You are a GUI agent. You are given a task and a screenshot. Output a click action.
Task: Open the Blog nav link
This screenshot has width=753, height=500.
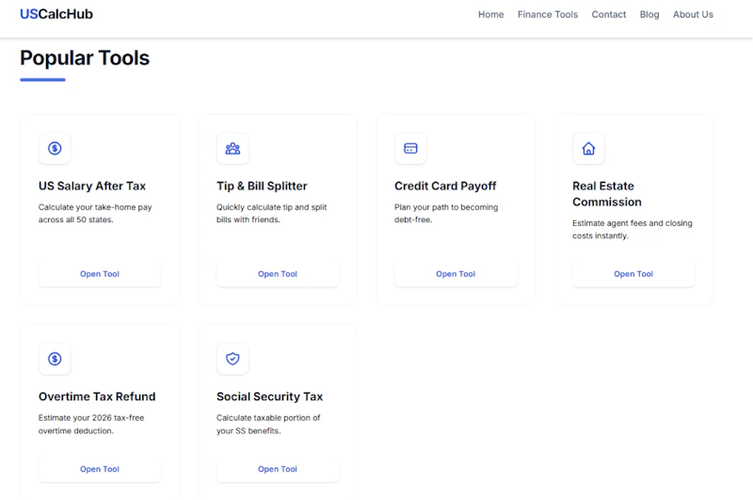649,14
